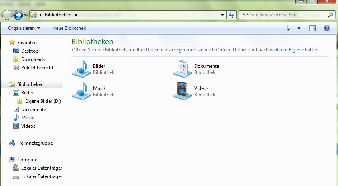
Task: Select first Lokaler Datenträger with Windows logo
Action: 42,168
